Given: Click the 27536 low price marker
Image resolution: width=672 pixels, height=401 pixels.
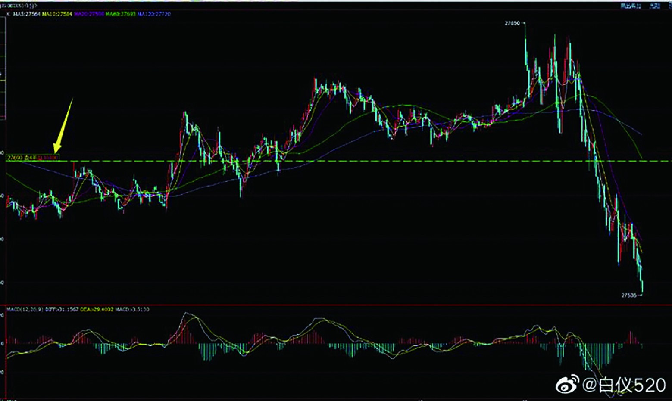Looking at the screenshot, I should click(629, 295).
